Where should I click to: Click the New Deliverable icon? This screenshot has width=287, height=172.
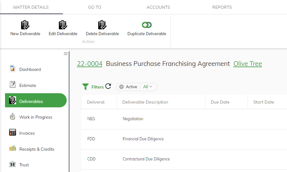tap(25, 25)
